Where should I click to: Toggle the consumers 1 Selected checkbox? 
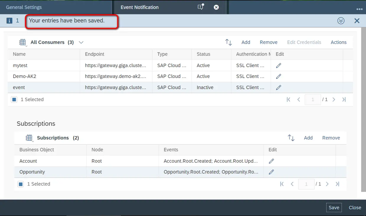coord(14,99)
